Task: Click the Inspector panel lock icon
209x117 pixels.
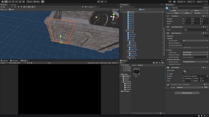Action: point(205,5)
